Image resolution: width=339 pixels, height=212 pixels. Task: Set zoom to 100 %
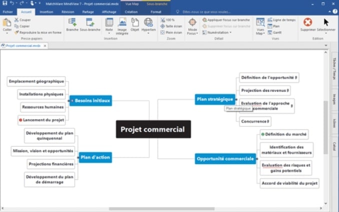coord(168,20)
